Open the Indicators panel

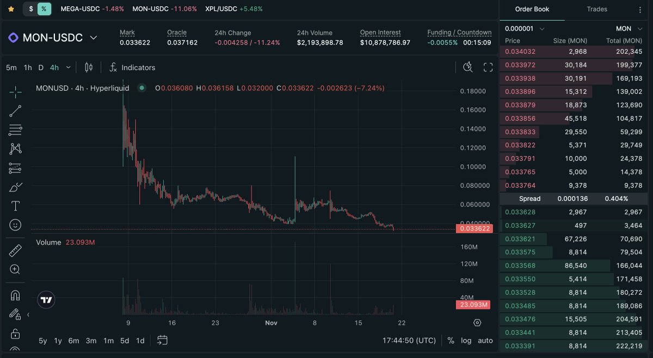click(132, 67)
